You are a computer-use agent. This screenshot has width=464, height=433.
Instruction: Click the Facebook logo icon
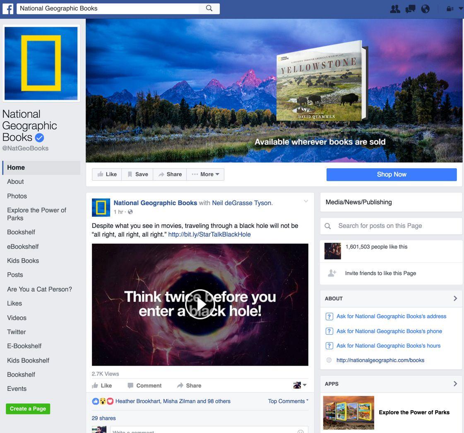pyautogui.click(x=8, y=9)
